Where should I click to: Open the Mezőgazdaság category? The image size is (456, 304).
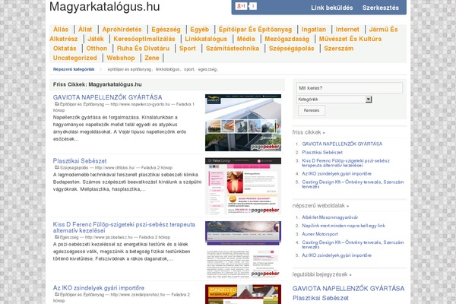(x=287, y=39)
